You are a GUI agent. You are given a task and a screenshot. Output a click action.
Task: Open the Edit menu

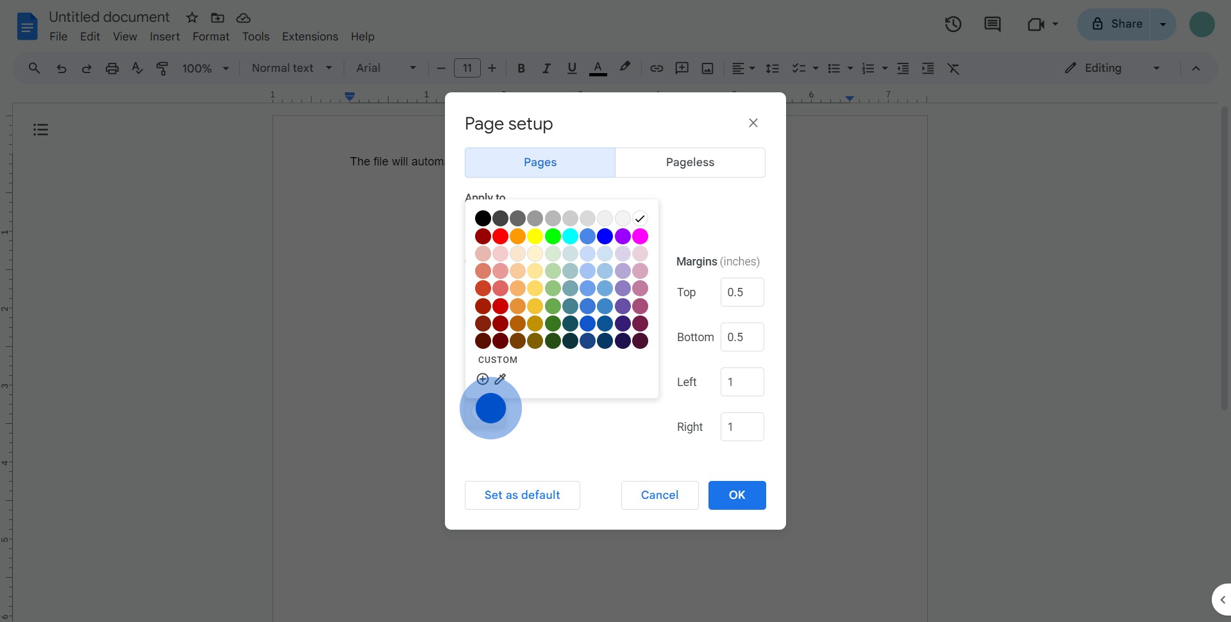click(90, 37)
